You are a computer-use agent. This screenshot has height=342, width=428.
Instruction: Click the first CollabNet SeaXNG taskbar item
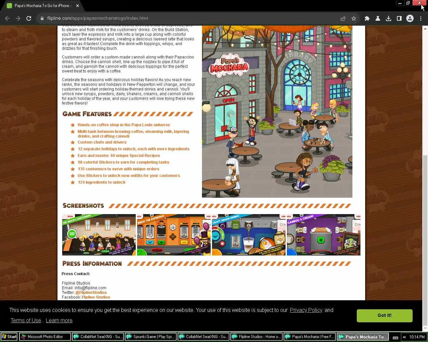click(98, 337)
